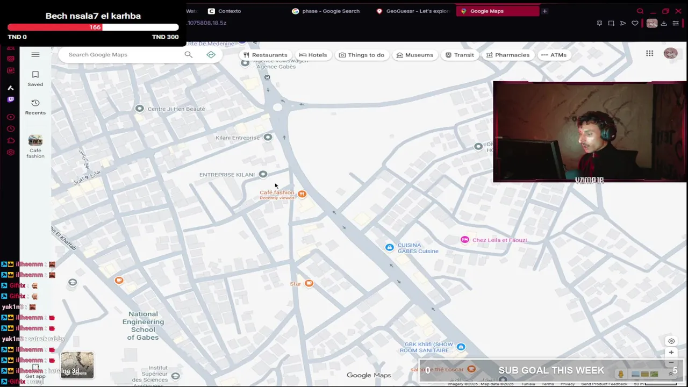
Task: Open the Google apps grid
Action: click(x=649, y=53)
